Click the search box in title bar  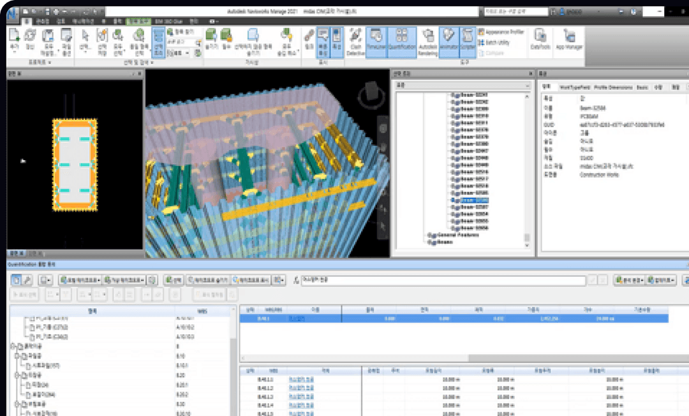point(516,11)
